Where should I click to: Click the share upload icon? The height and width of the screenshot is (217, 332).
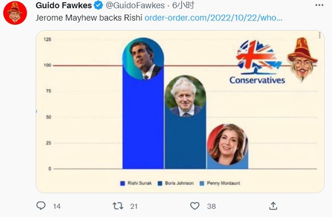coord(273,206)
